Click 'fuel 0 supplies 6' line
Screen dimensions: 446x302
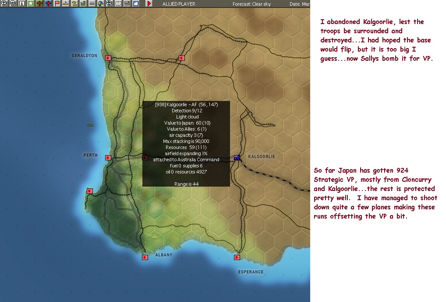point(186,166)
